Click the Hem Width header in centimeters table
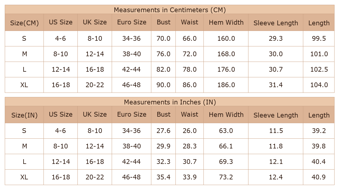 click(226, 22)
